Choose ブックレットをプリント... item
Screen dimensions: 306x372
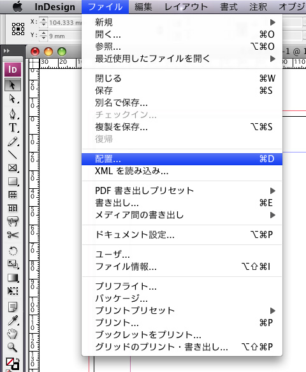pyautogui.click(x=182, y=335)
